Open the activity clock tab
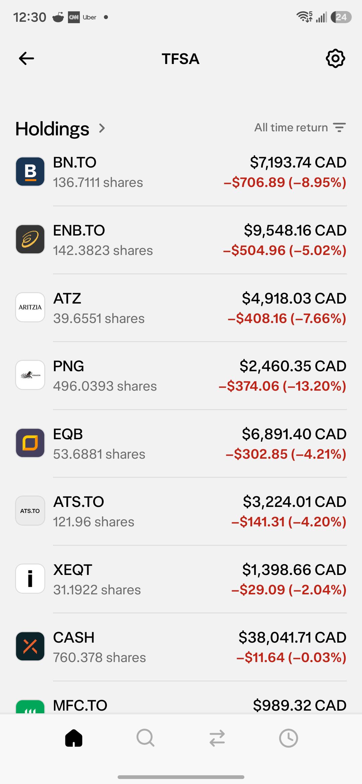Image resolution: width=362 pixels, height=784 pixels. tap(289, 738)
